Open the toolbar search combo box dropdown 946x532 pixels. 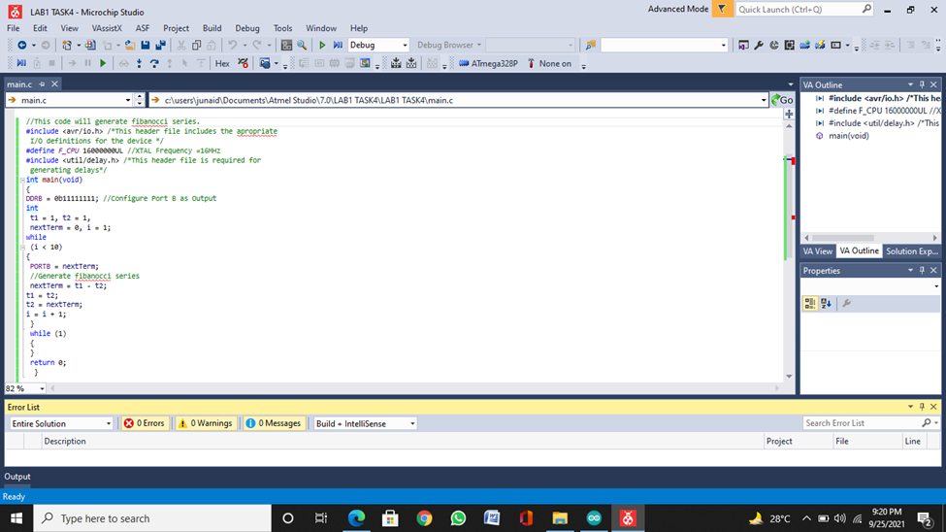point(724,46)
